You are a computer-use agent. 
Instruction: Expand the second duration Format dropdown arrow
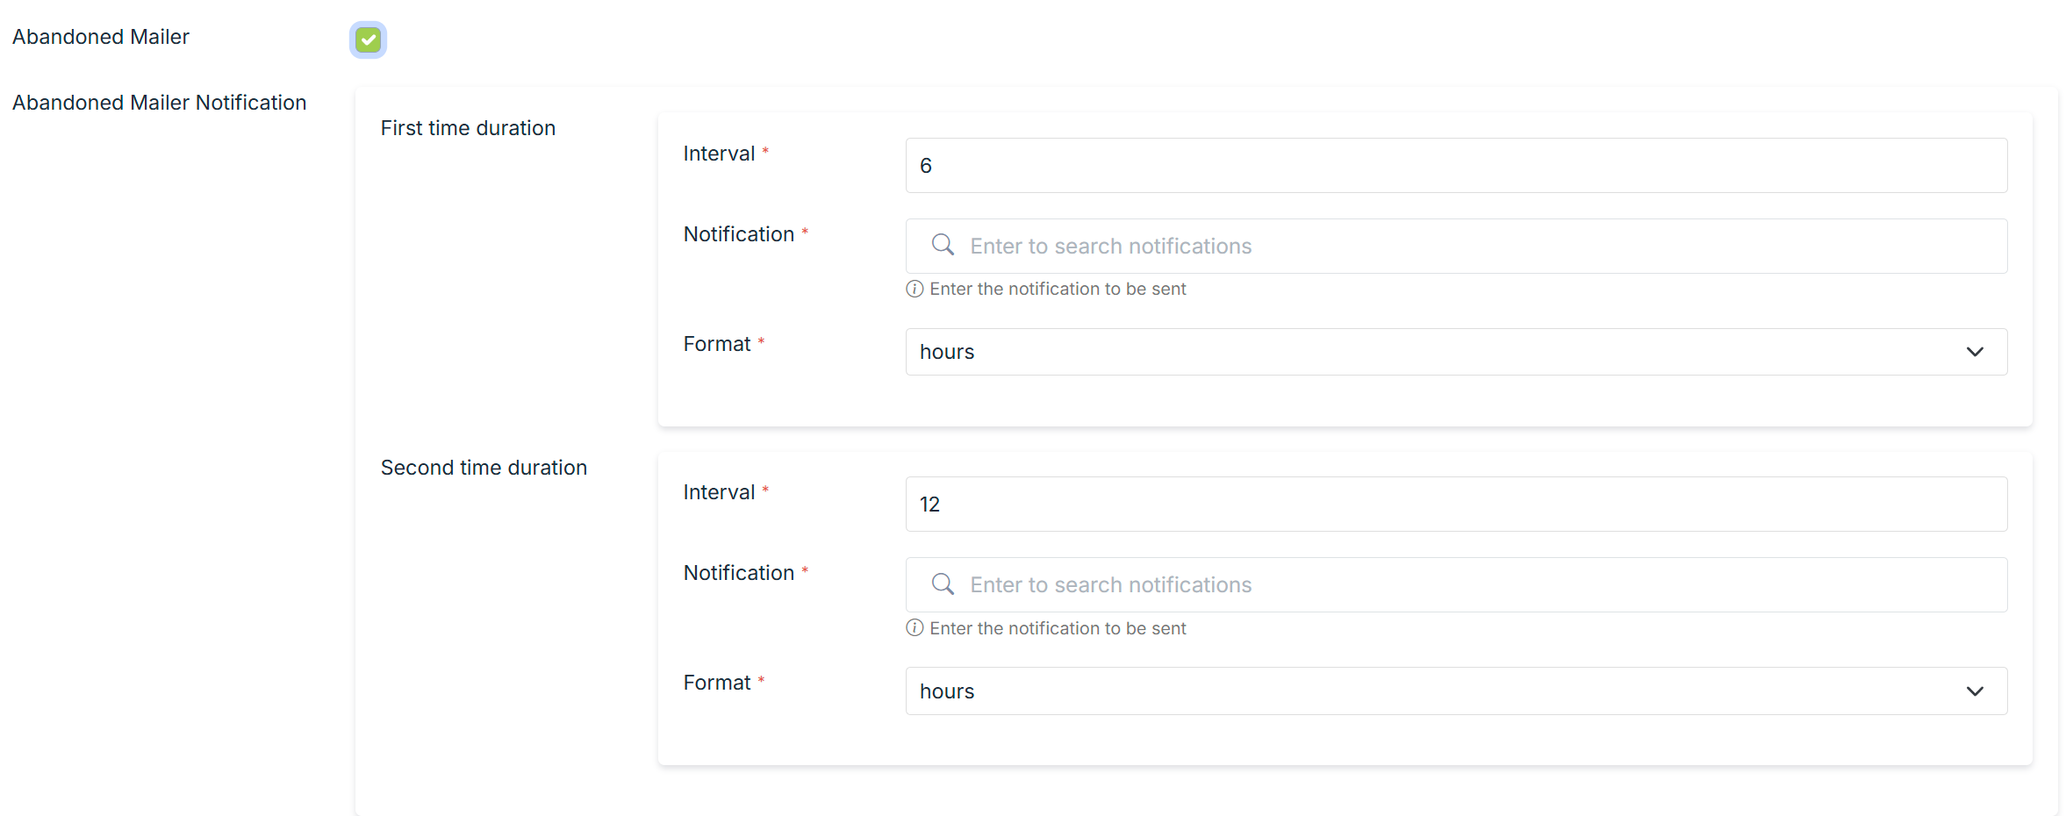coord(1975,691)
